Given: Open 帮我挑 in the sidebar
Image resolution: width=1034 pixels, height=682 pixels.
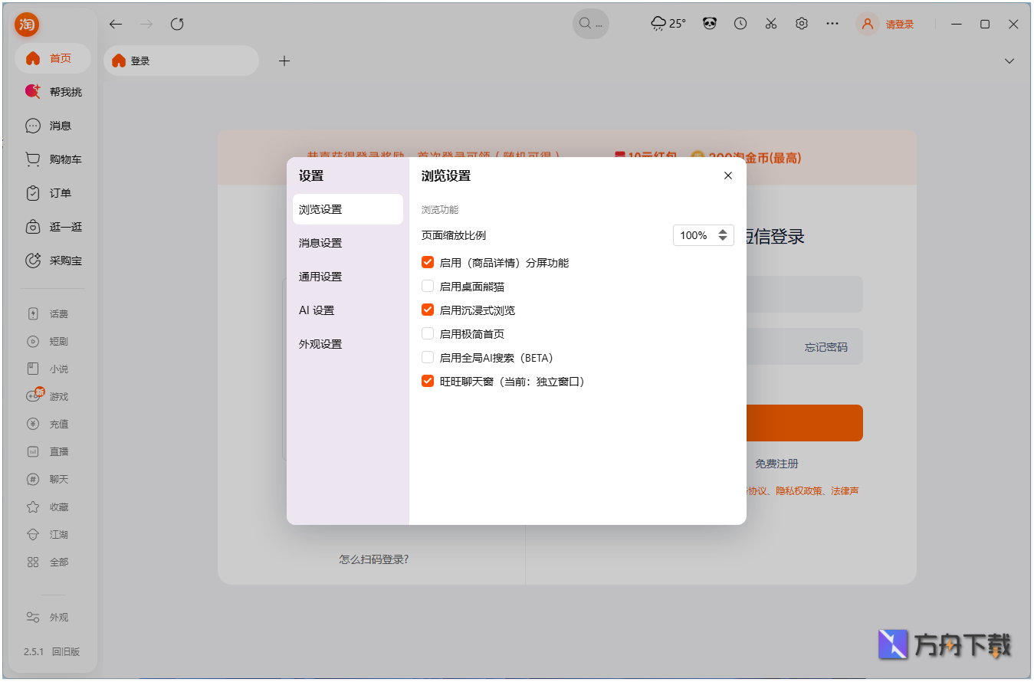Looking at the screenshot, I should (x=53, y=92).
